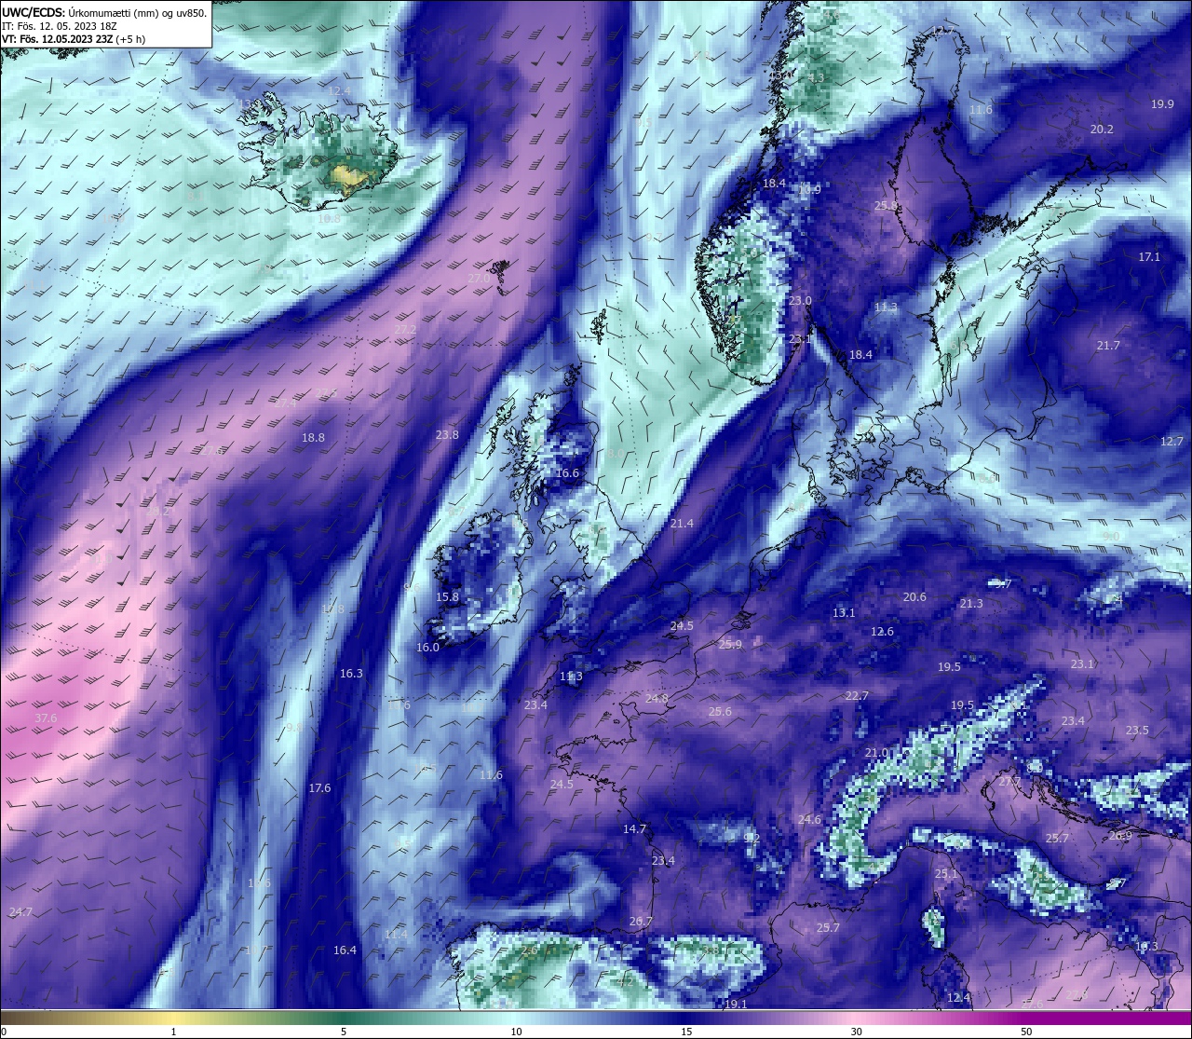Click the 21.3 value label
Viewport: 1192px width, 1039px height.
[971, 603]
